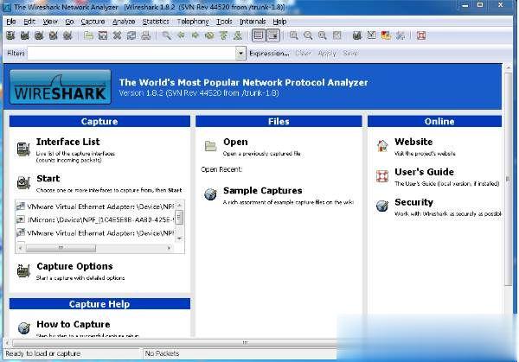
Task: Click the interface list horizontal scrollbar thumb
Action: click(61, 248)
